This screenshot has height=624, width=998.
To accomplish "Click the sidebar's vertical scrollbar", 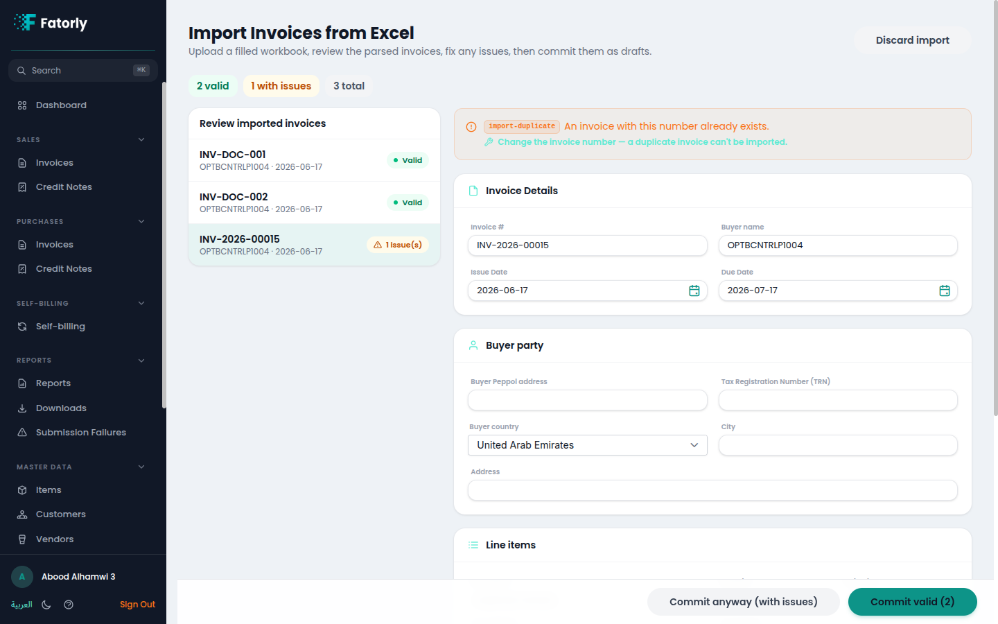I will pos(164,245).
